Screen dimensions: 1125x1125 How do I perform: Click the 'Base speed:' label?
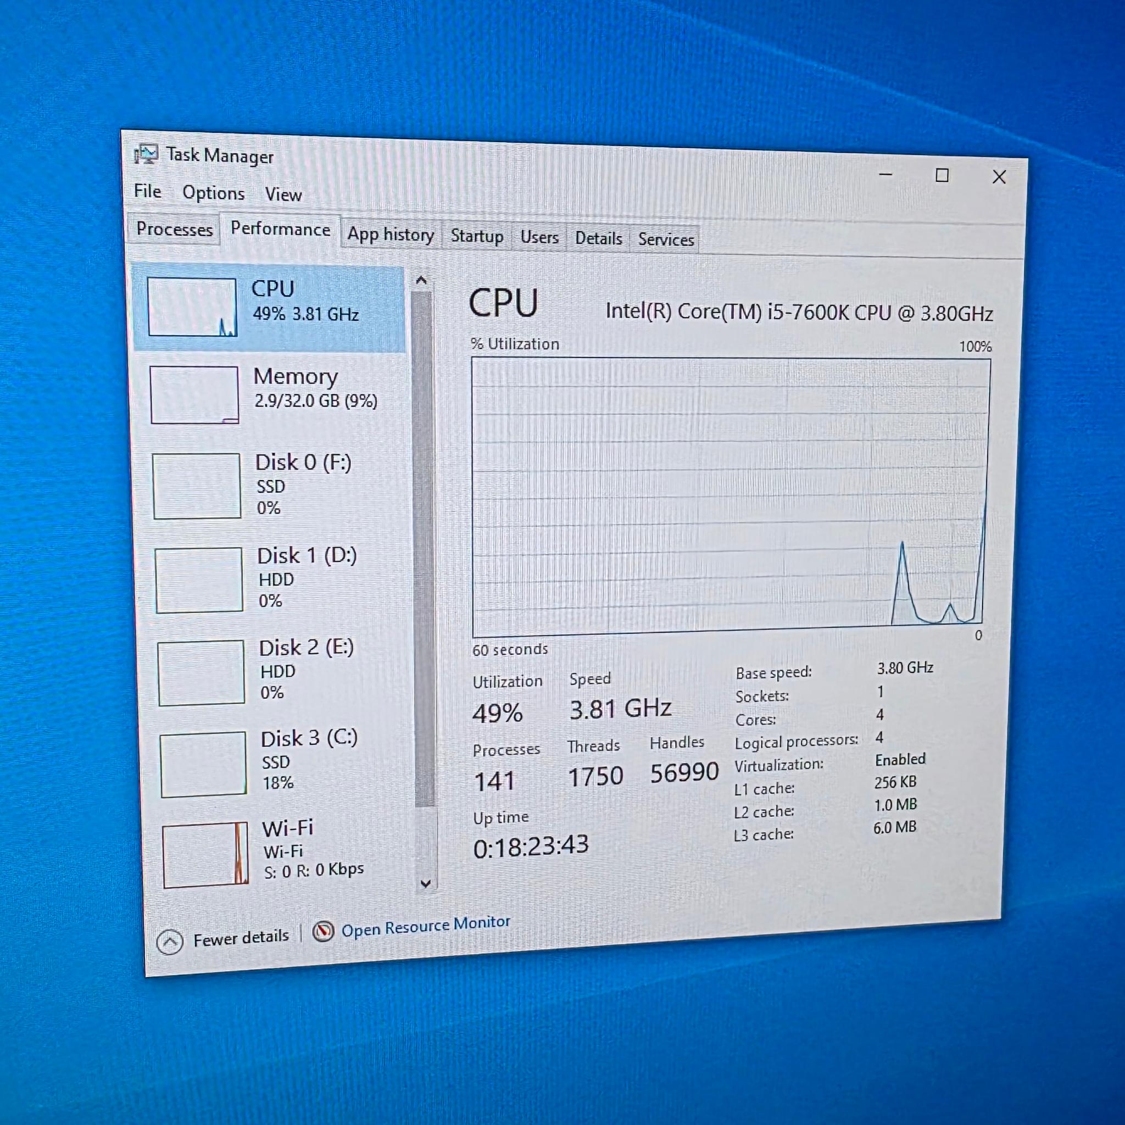coord(774,672)
